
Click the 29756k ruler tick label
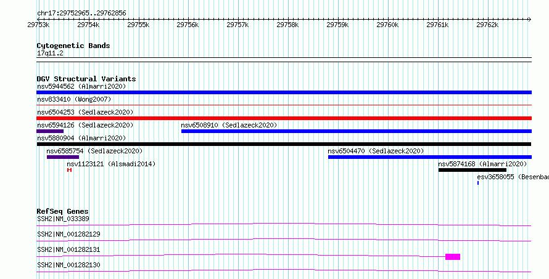(x=188, y=25)
